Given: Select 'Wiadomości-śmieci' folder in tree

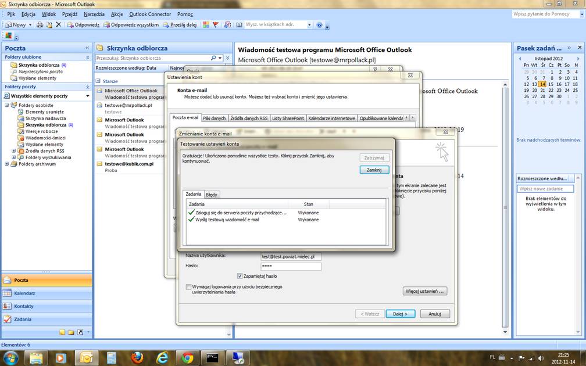Looking at the screenshot, I should (44, 138).
